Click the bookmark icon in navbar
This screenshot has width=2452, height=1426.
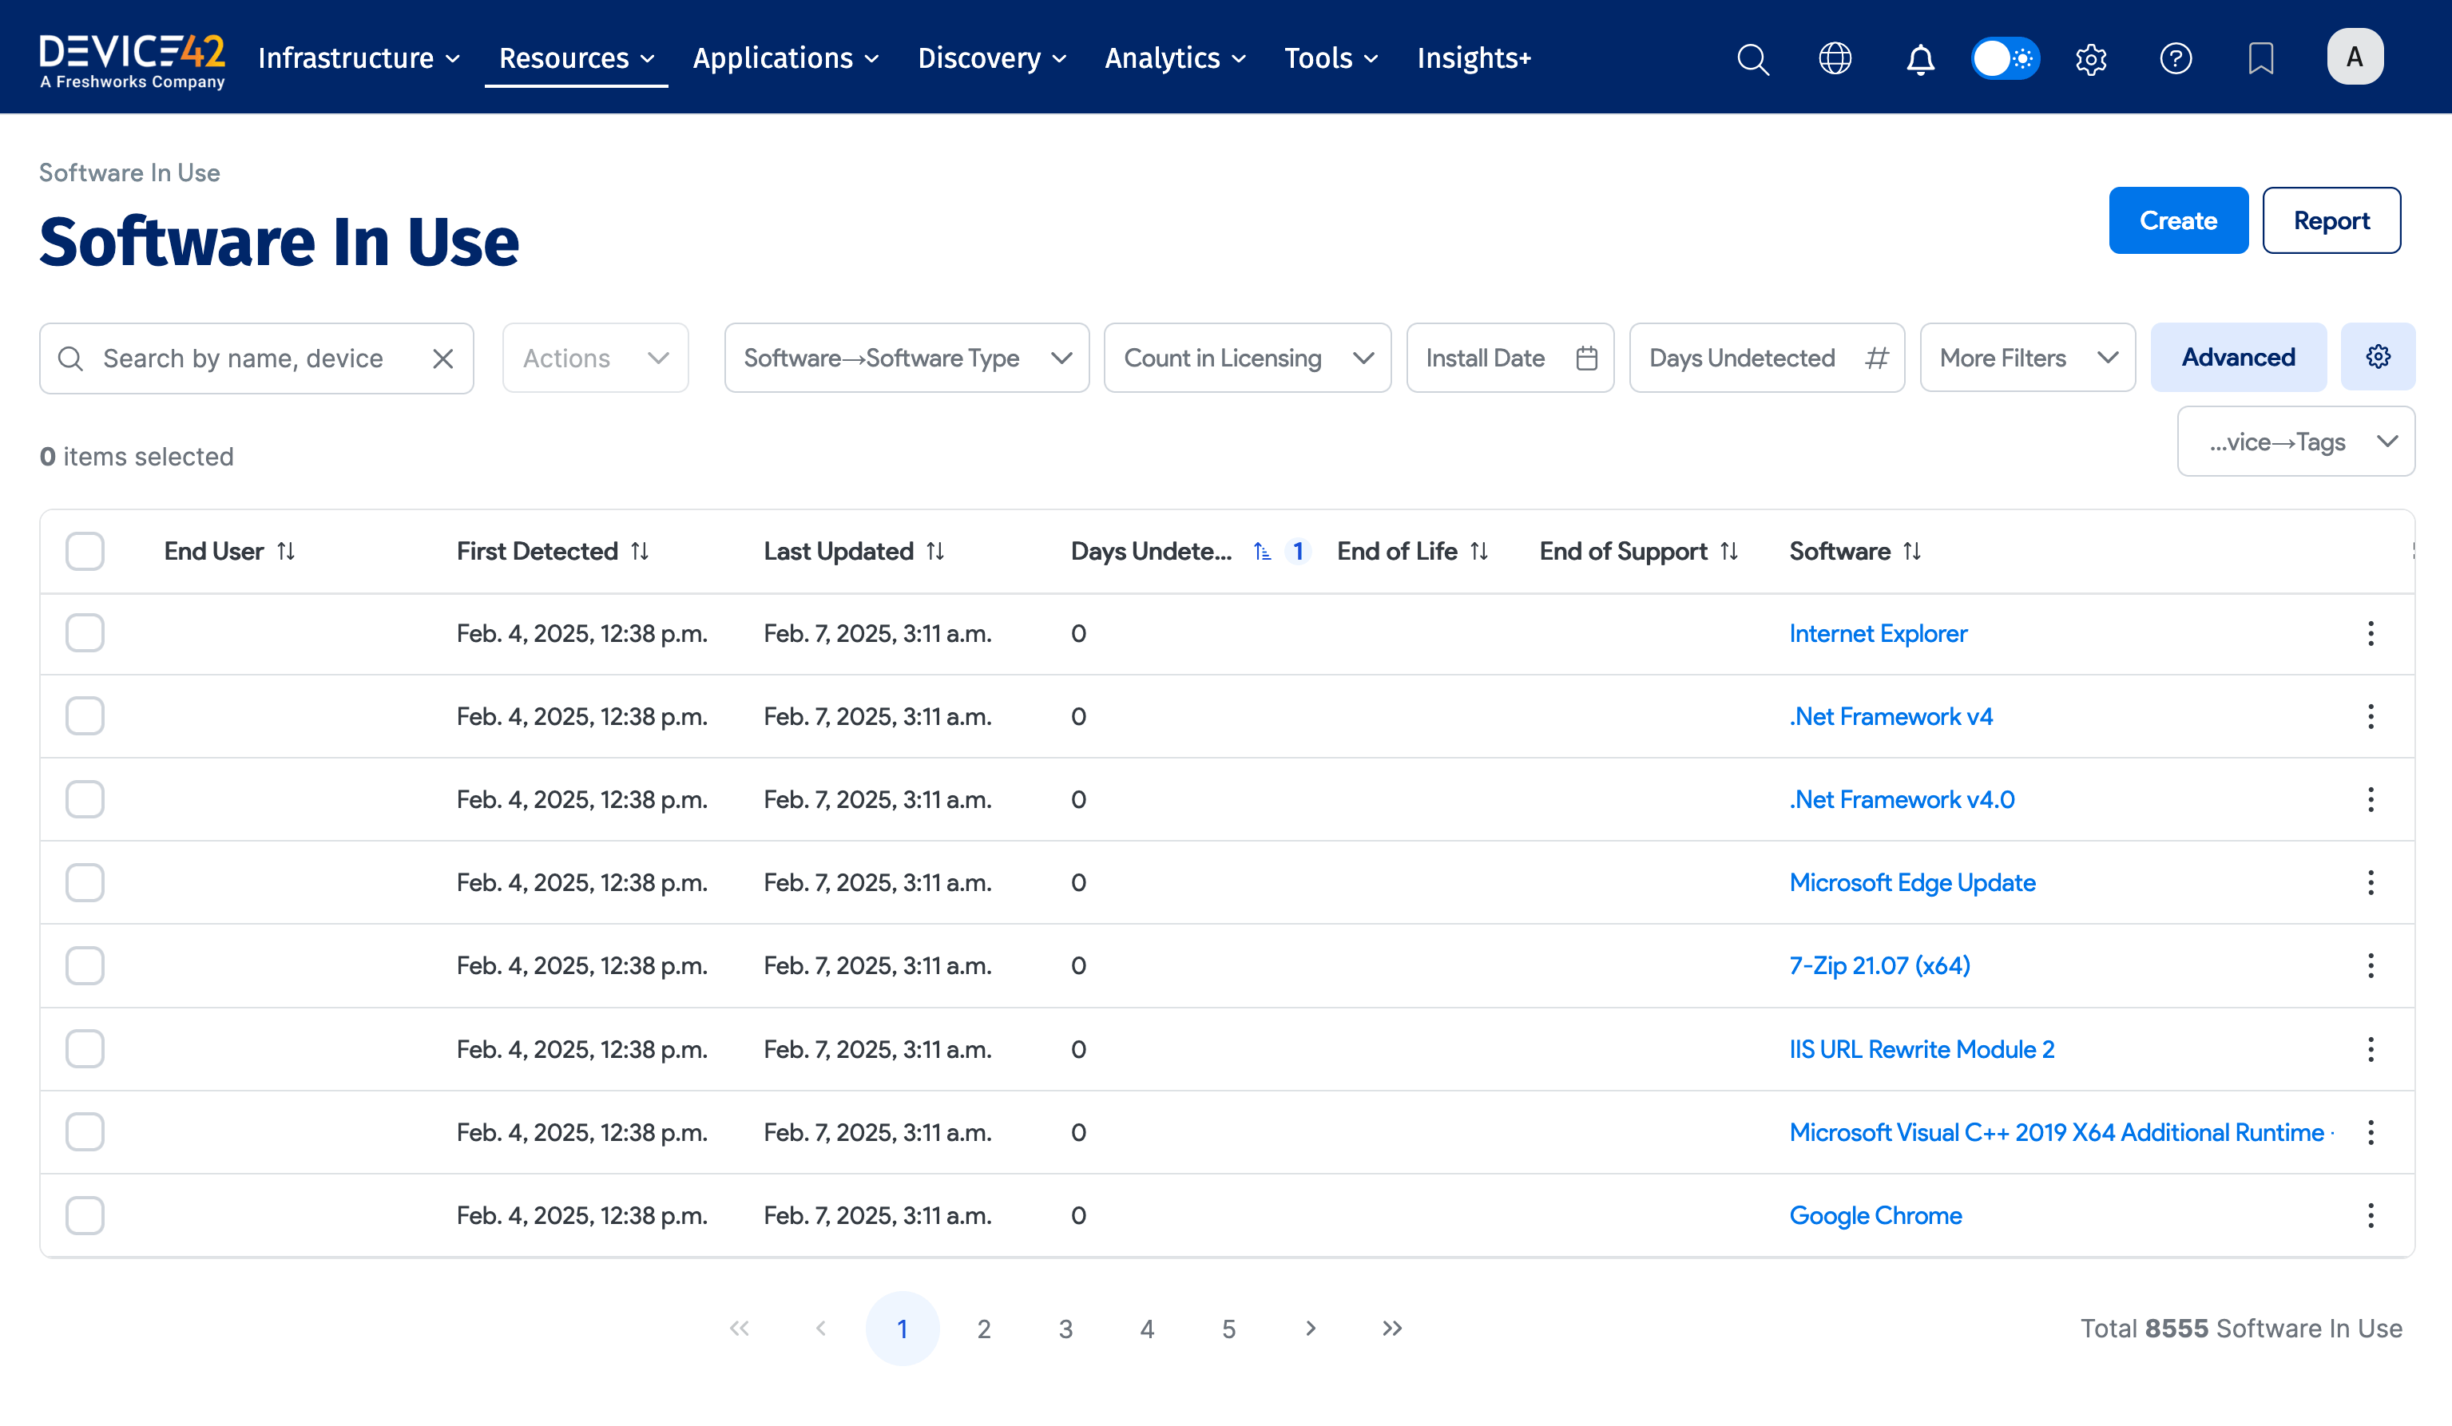[x=2261, y=58]
